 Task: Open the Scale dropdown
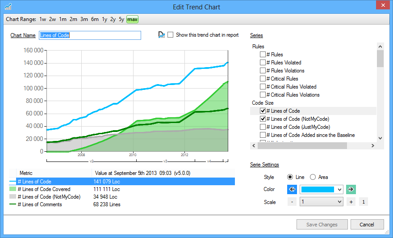(x=339, y=202)
